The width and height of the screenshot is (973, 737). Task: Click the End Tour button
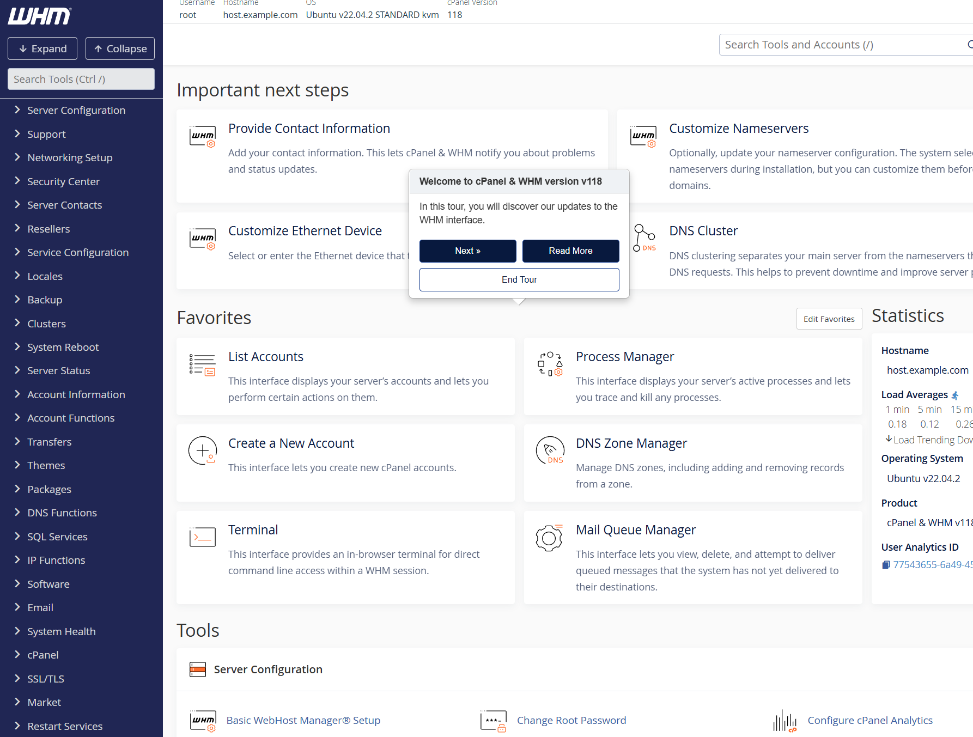tap(519, 279)
